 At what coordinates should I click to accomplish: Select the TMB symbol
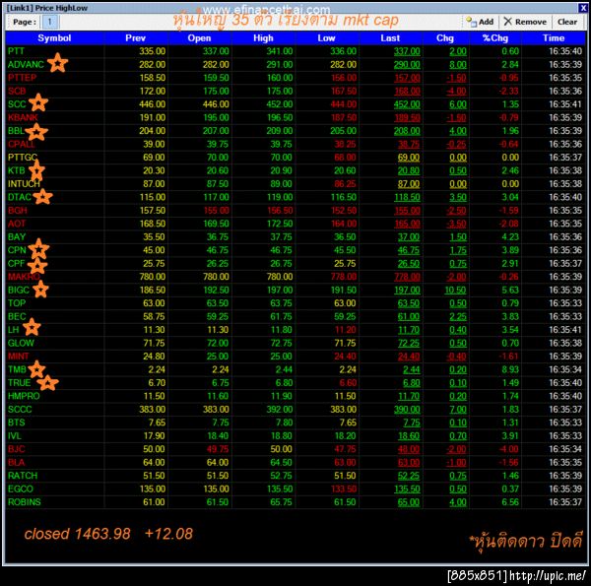point(17,369)
